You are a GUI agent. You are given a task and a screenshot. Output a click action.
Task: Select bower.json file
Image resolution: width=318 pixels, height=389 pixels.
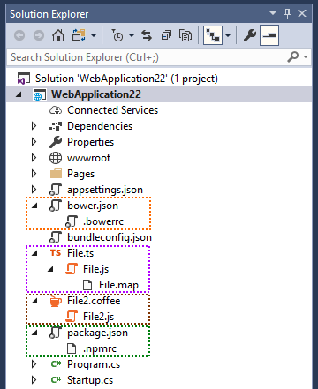tap(93, 206)
